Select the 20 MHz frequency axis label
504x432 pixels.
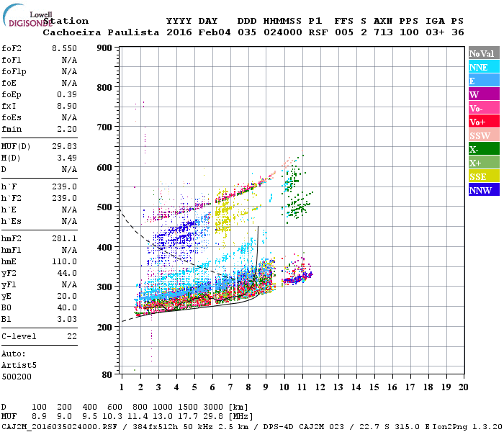click(463, 387)
